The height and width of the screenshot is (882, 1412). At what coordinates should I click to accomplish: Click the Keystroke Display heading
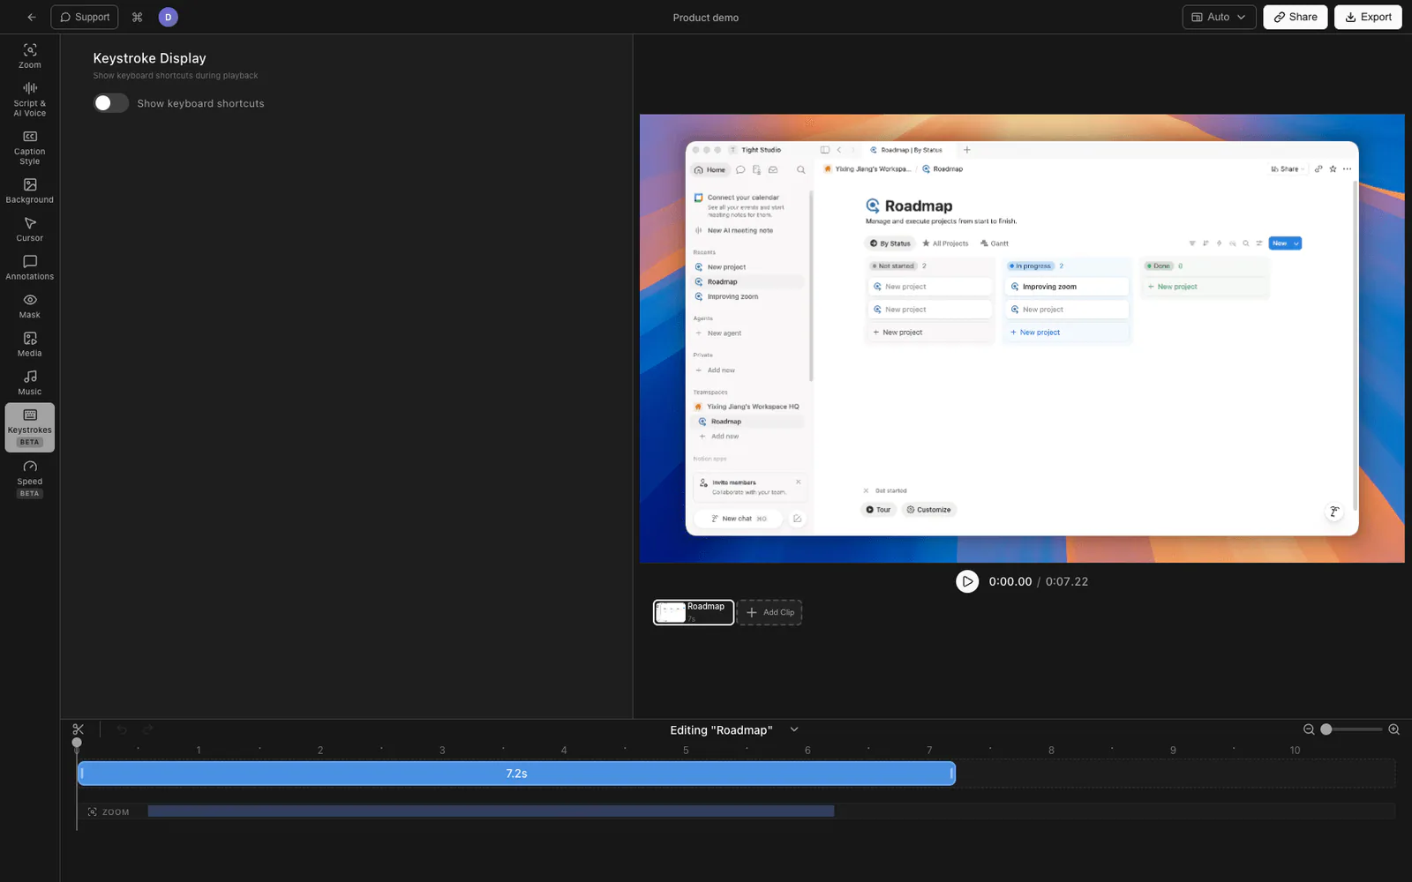pos(150,58)
